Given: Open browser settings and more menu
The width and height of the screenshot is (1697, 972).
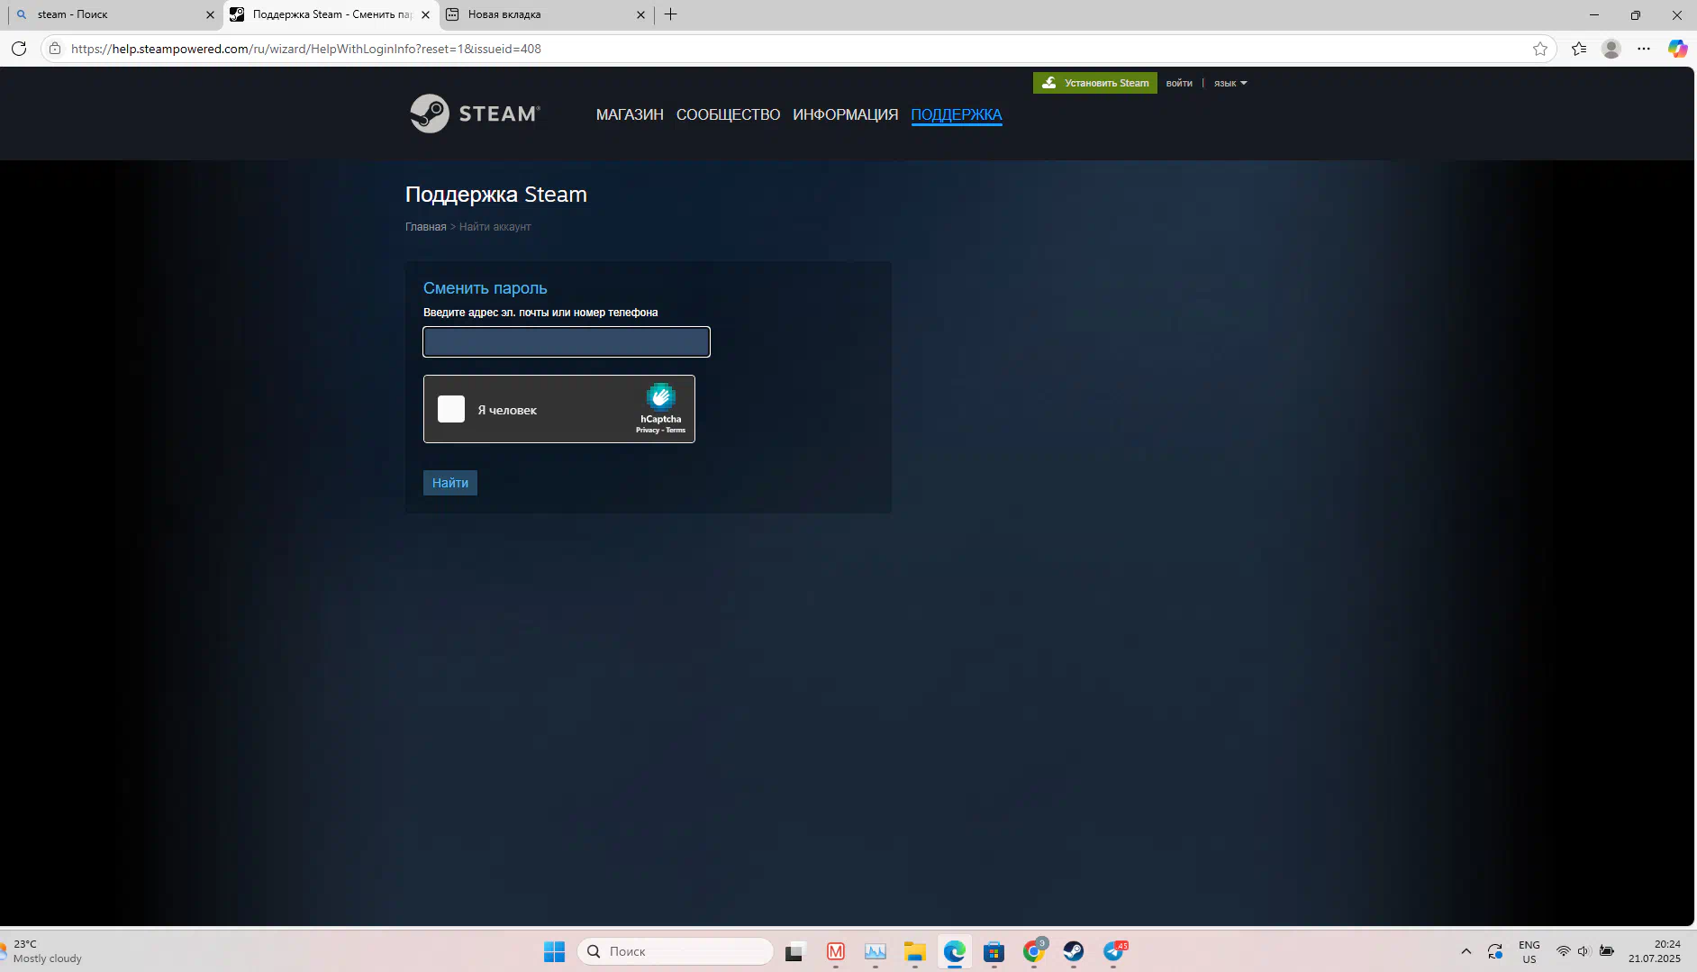Looking at the screenshot, I should coord(1644,49).
